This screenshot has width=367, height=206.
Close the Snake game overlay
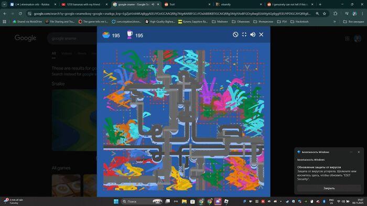[261, 35]
